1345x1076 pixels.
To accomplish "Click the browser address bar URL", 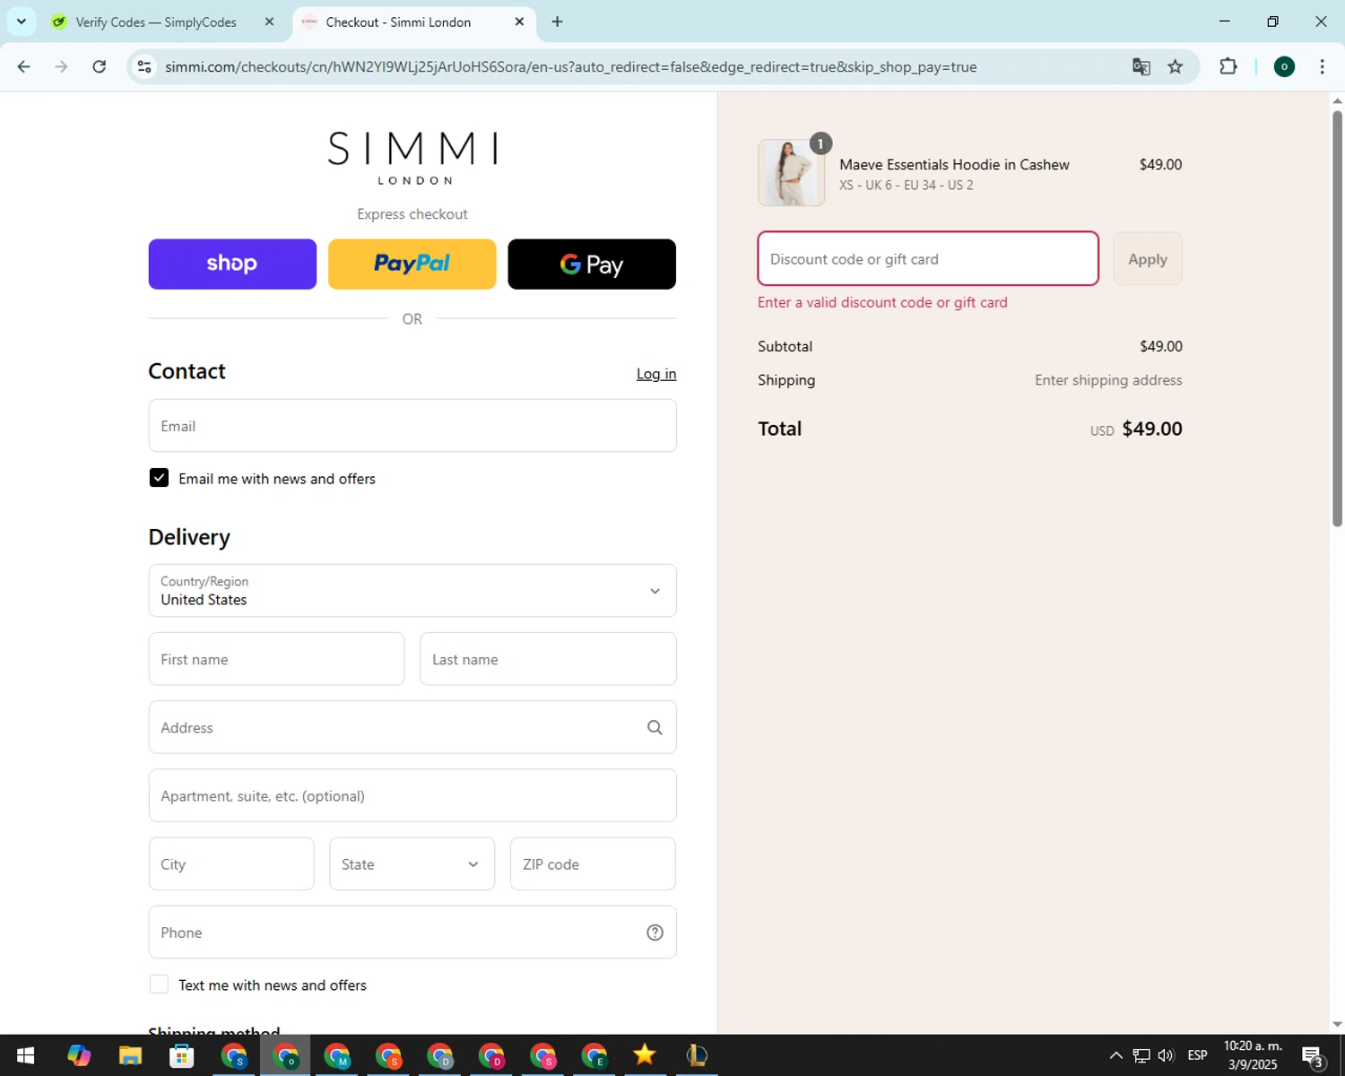I will click(x=570, y=66).
